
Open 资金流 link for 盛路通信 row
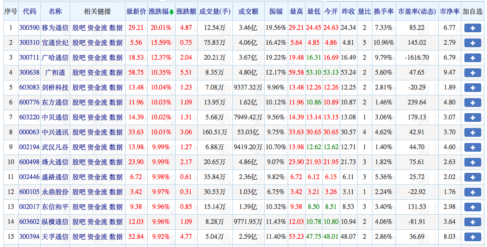[97, 177]
